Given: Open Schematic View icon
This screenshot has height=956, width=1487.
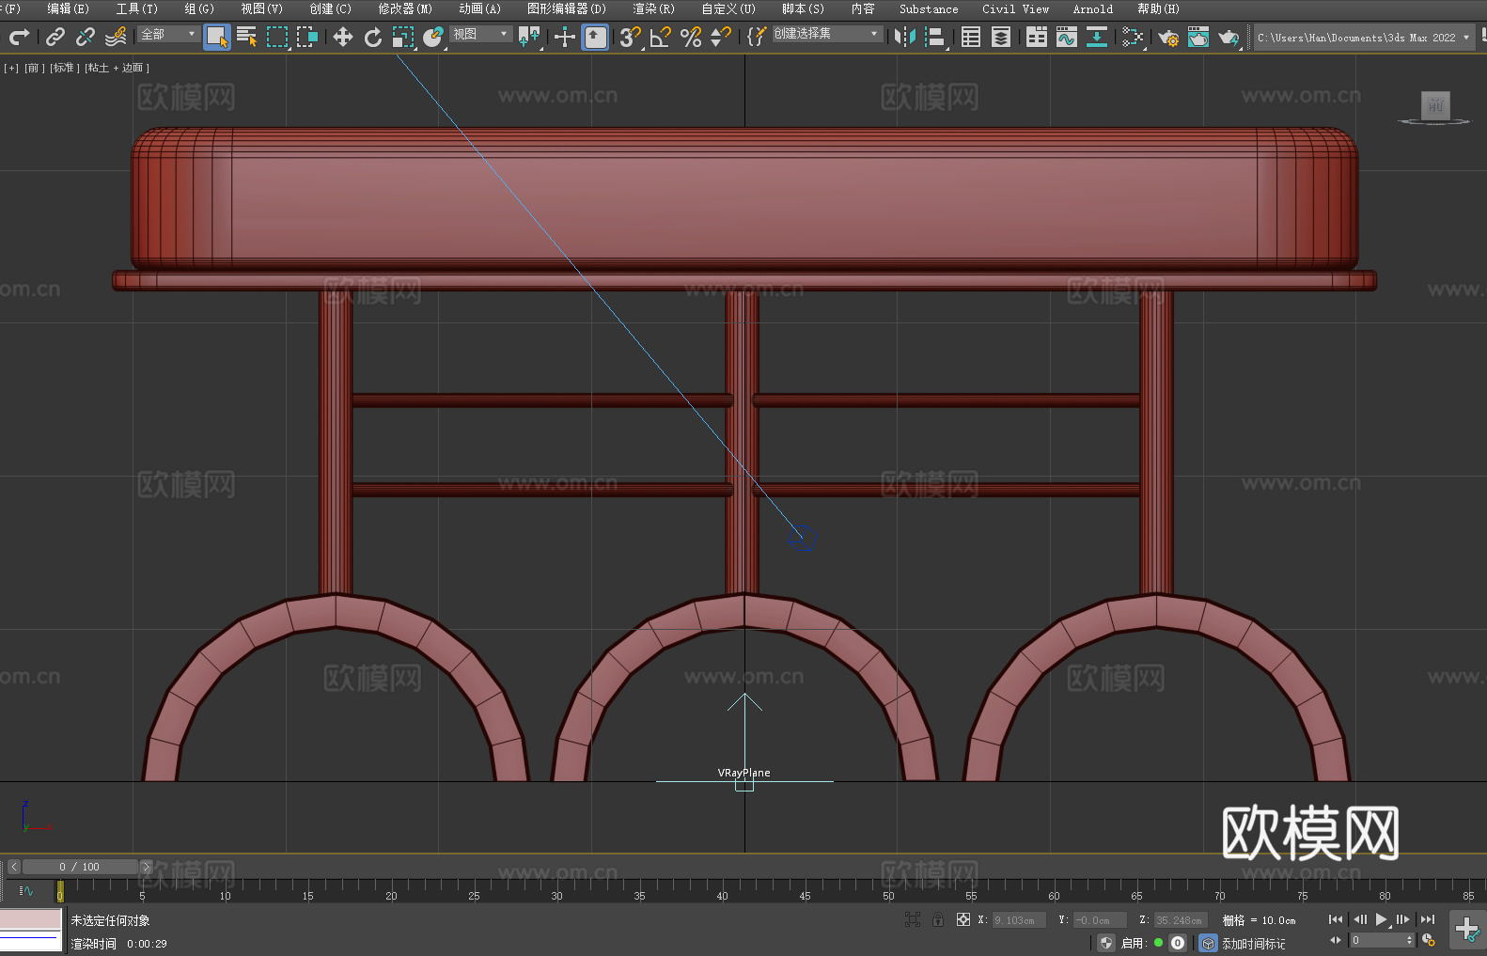Looking at the screenshot, I should pyautogui.click(x=1096, y=37).
